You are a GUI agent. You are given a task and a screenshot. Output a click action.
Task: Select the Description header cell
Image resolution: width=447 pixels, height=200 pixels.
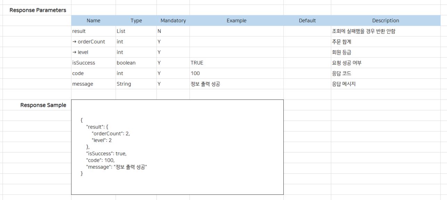(386, 20)
